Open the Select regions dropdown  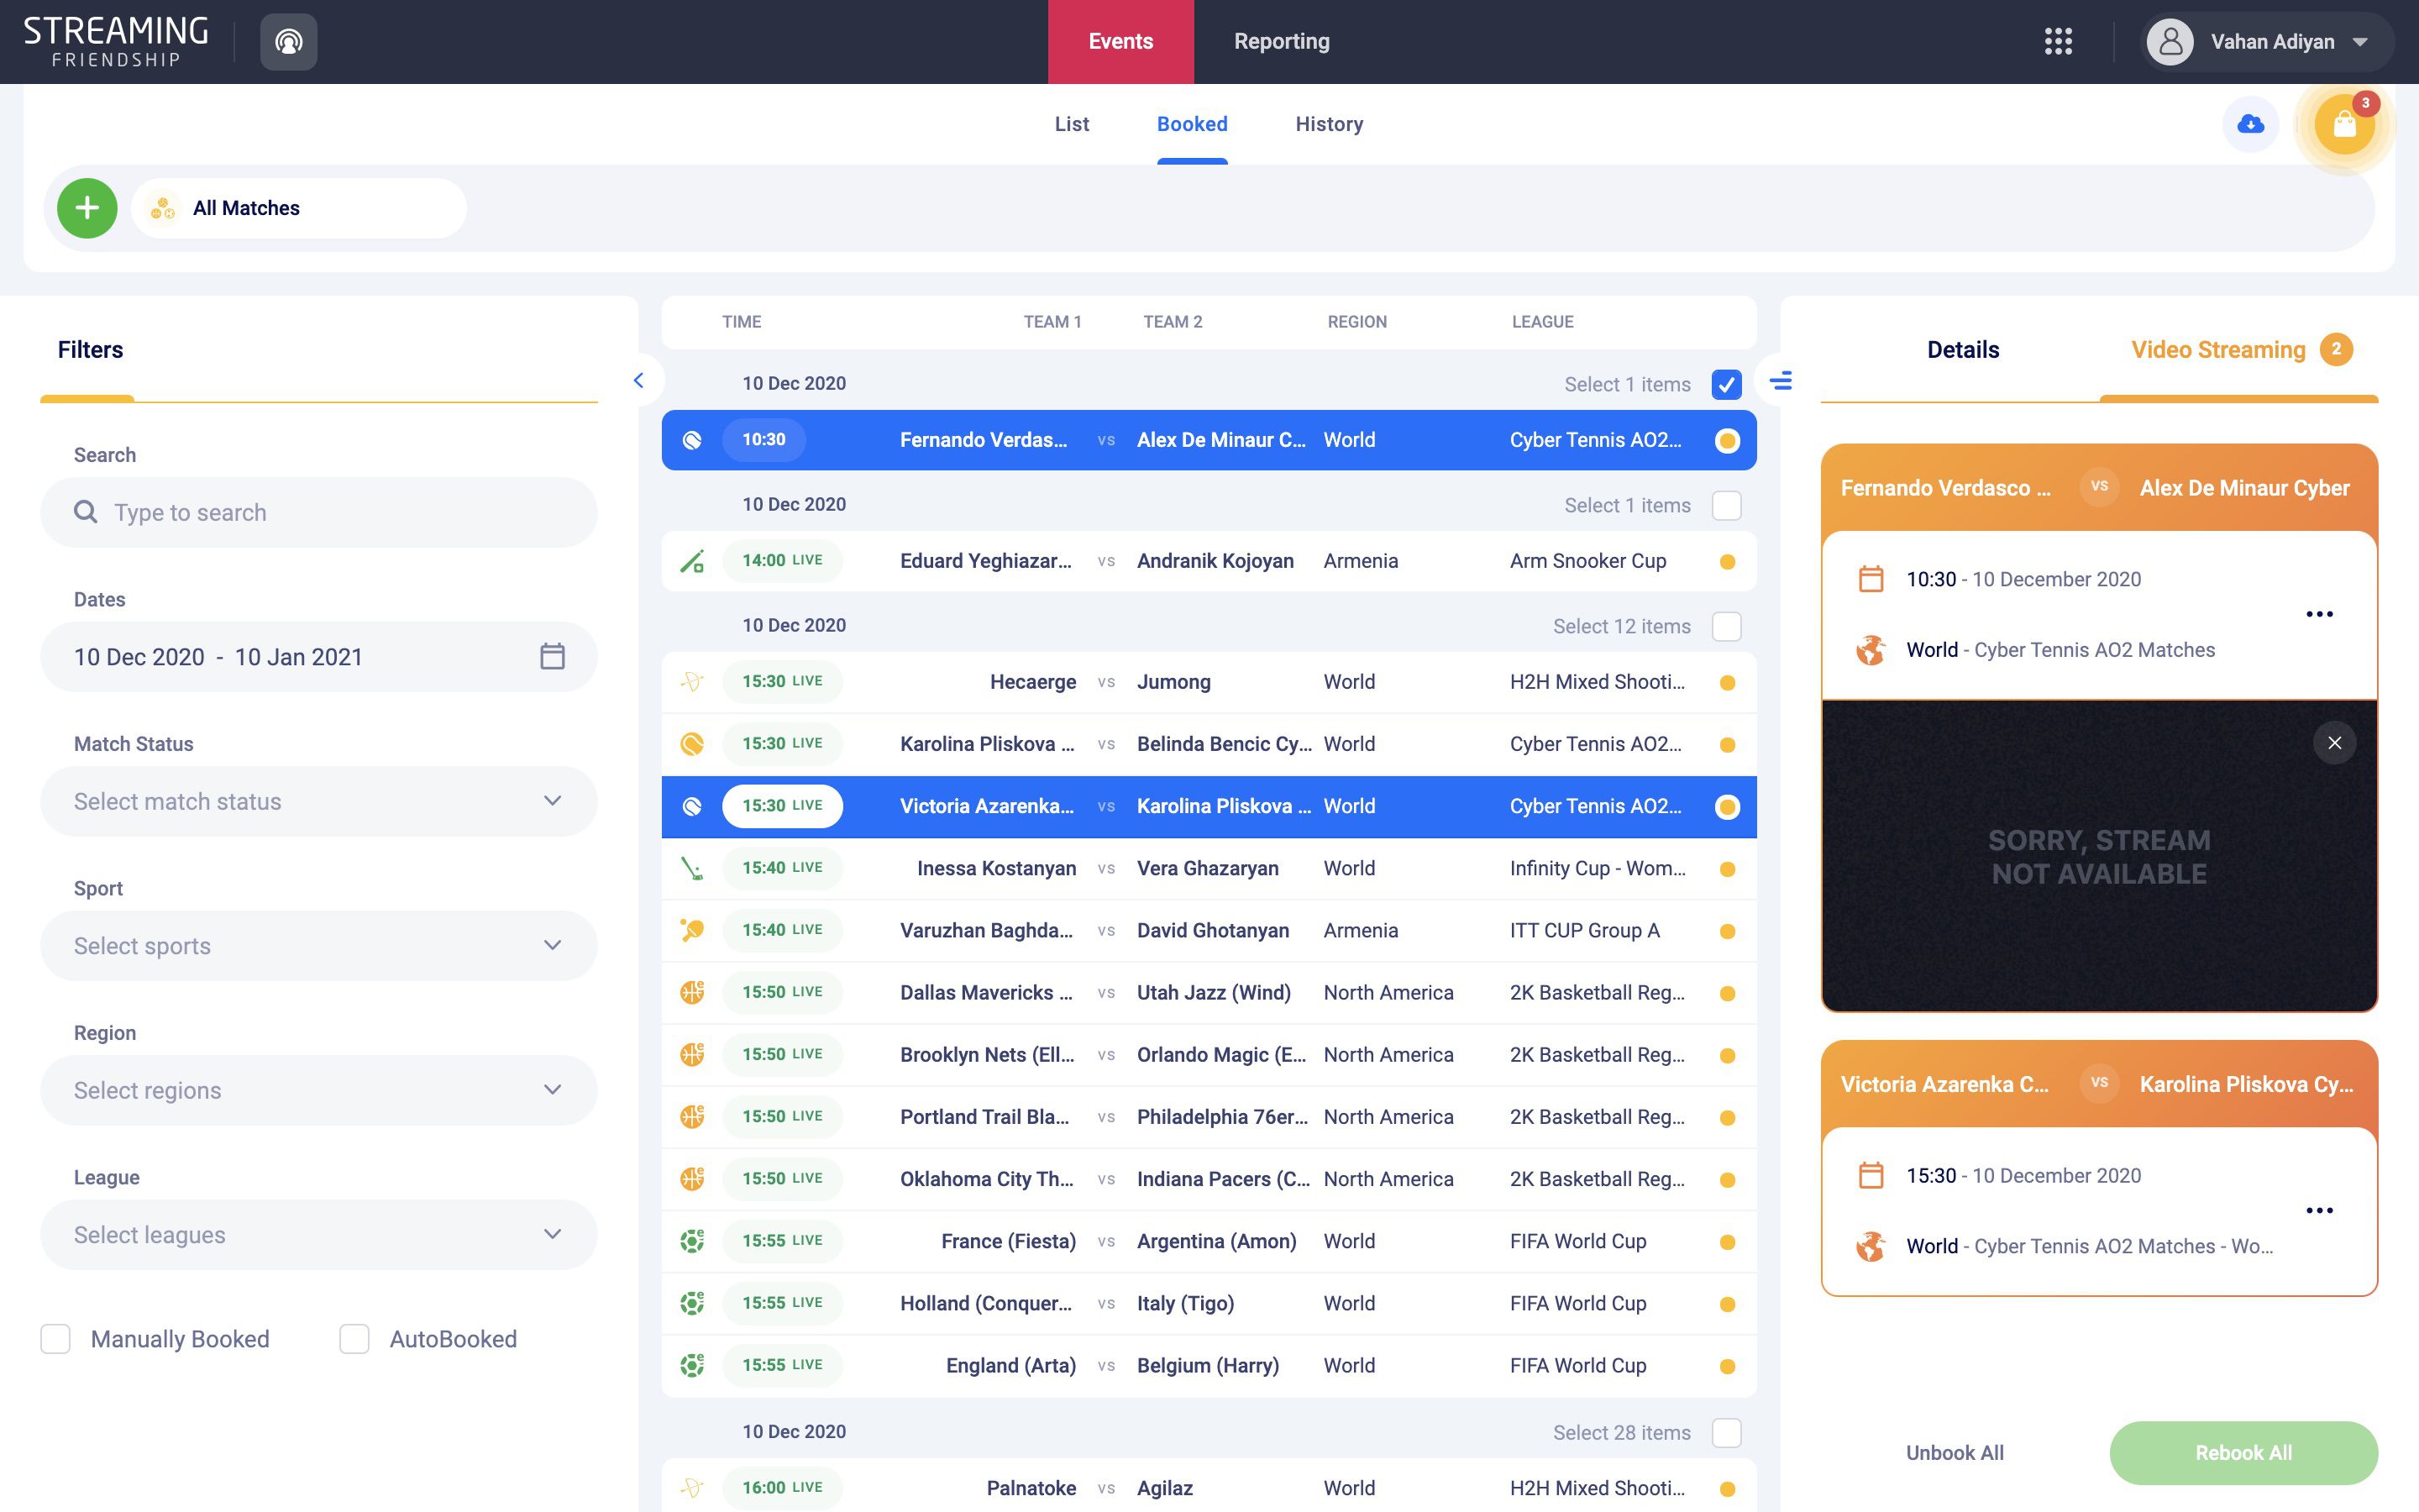click(x=319, y=1090)
